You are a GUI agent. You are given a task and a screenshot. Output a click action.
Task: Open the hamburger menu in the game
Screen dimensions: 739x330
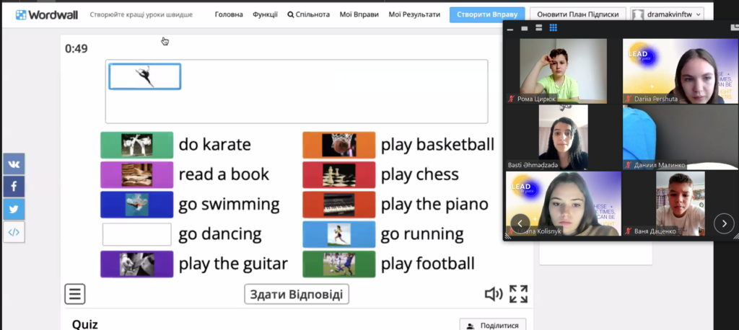click(75, 294)
